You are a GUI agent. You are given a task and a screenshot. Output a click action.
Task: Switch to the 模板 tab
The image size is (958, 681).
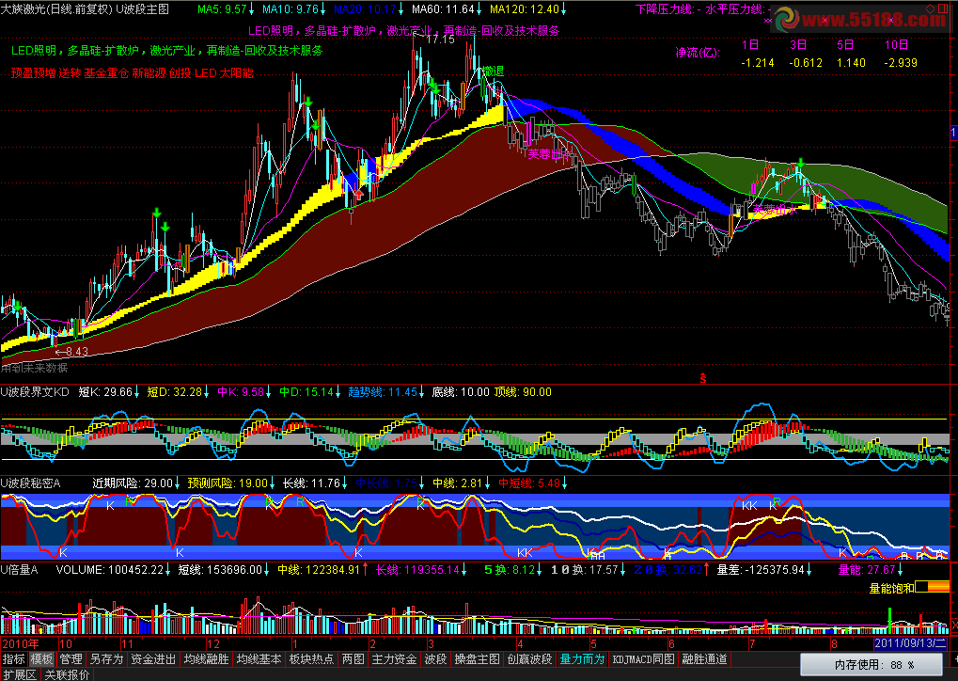click(41, 659)
